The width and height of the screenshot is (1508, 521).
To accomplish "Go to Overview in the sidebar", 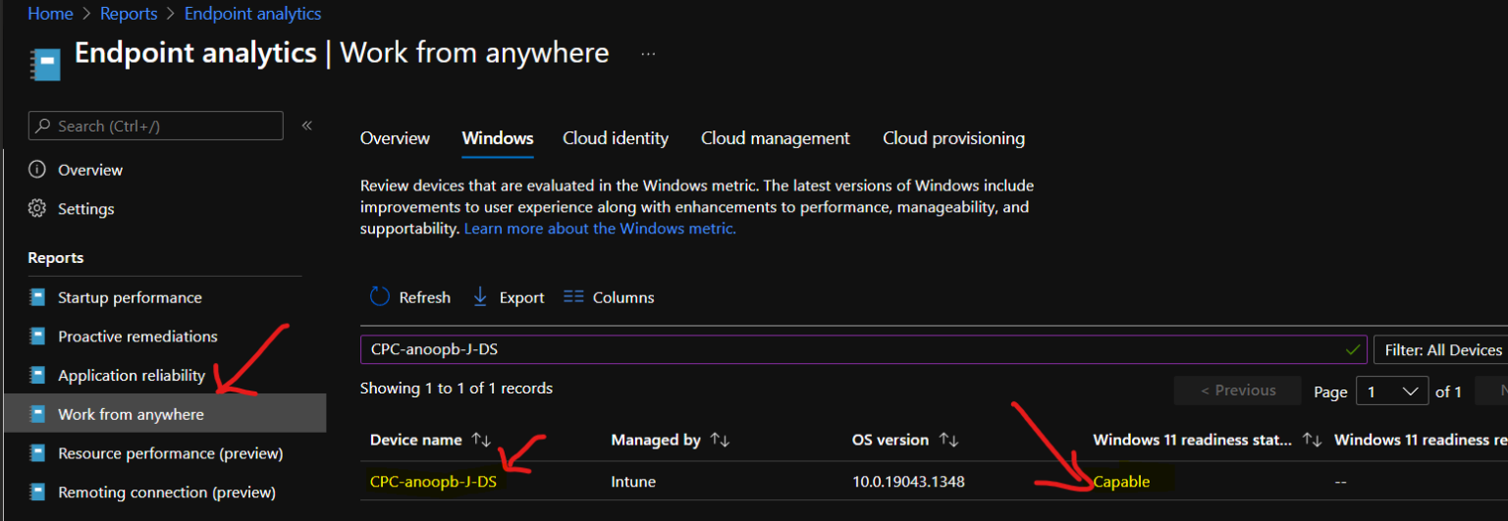I will pos(90,170).
